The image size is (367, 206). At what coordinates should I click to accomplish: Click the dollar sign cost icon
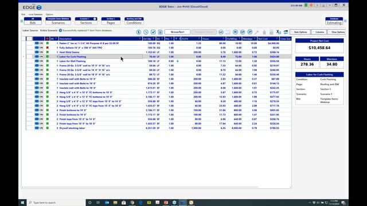coord(139,32)
